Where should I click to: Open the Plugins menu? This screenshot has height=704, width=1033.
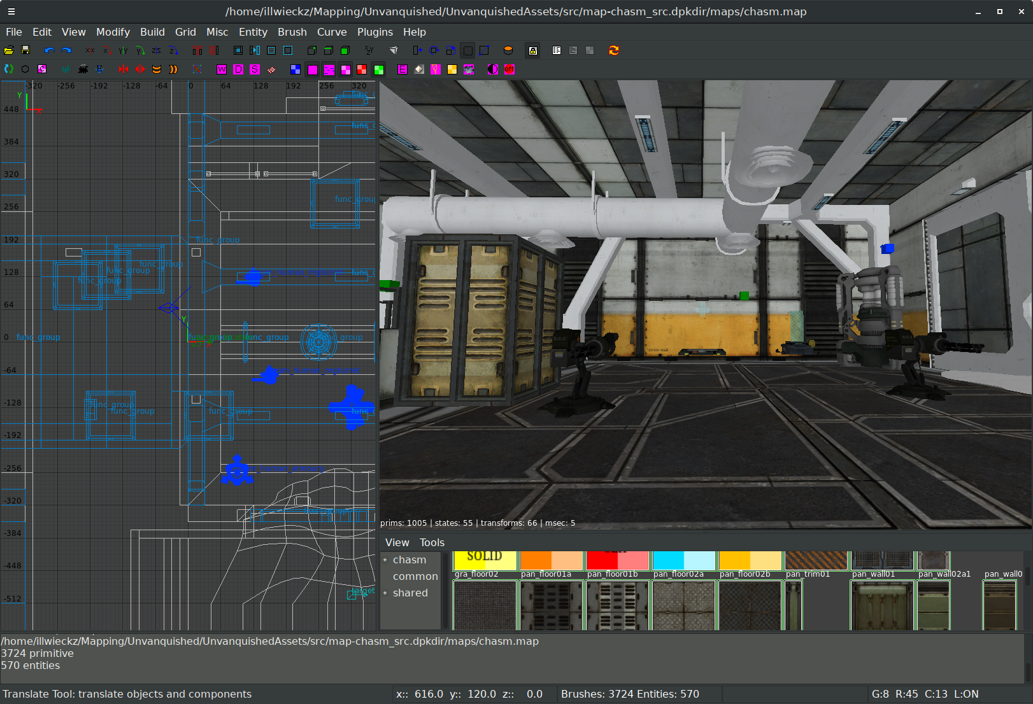pyautogui.click(x=374, y=32)
